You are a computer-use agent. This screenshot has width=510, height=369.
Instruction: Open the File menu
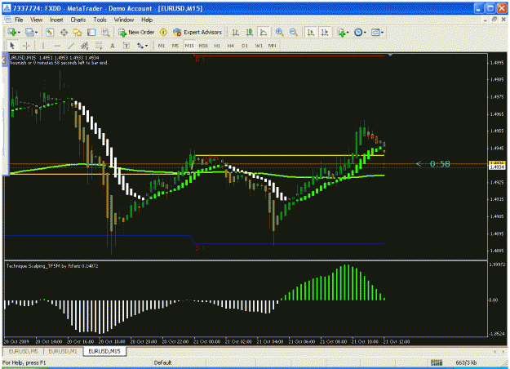19,20
